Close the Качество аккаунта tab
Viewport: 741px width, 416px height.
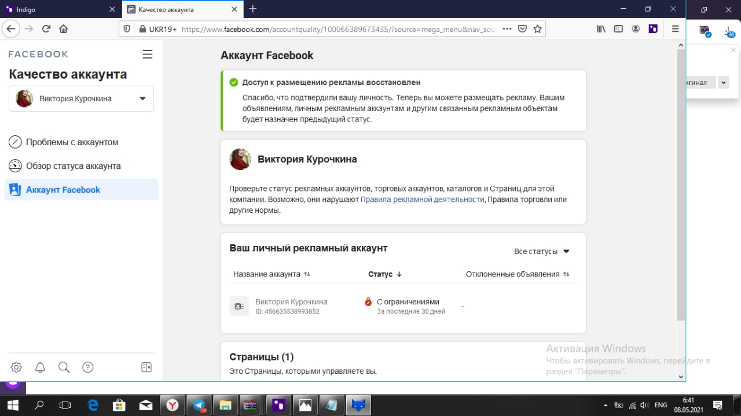234,9
